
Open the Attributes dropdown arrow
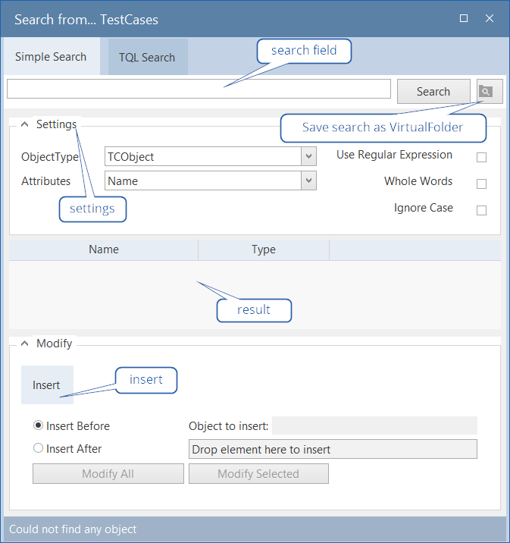point(308,180)
